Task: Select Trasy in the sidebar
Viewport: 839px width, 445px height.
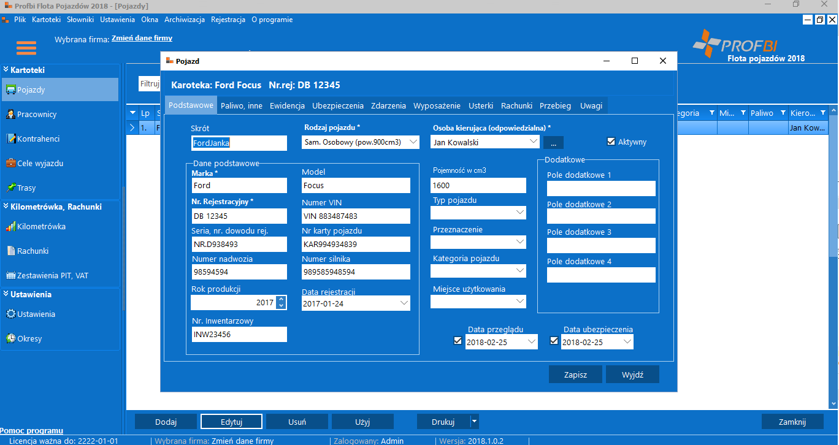Action: tap(60, 188)
